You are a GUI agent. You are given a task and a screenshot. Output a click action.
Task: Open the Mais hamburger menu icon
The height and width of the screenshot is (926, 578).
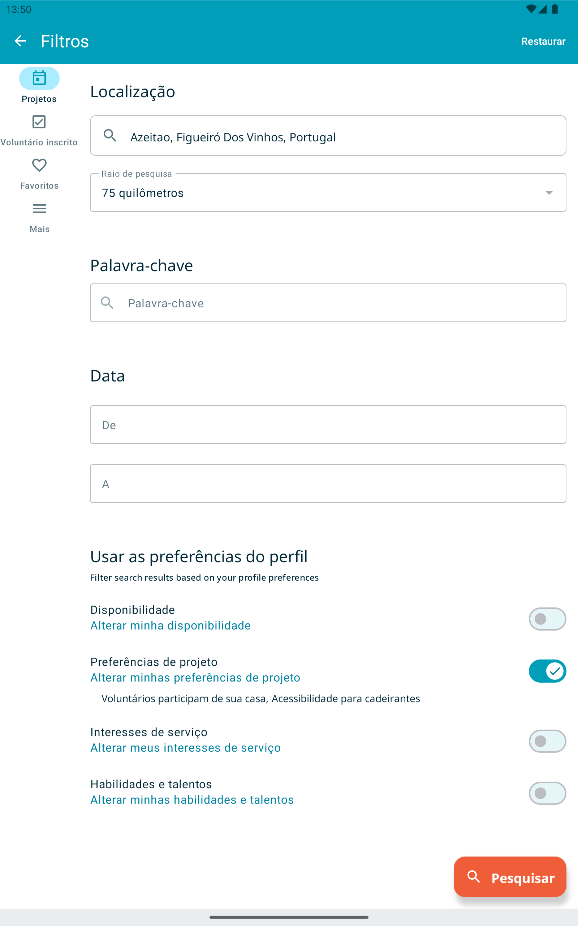click(39, 209)
